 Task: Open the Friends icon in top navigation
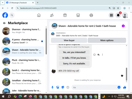click(x=52, y=15)
